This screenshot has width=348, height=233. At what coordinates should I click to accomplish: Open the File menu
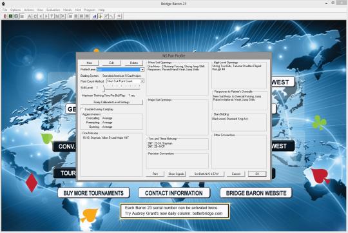click(5, 10)
